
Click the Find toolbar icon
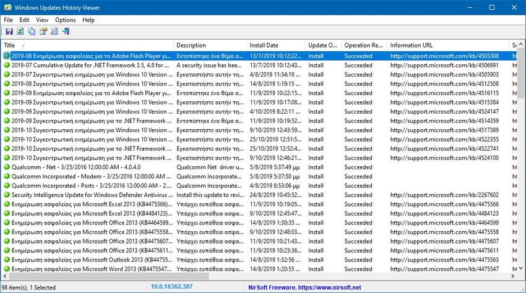(54, 32)
